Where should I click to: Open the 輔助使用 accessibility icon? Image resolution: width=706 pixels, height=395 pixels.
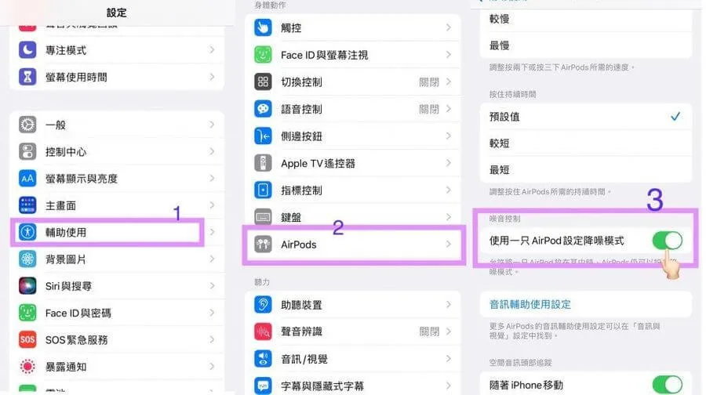point(27,232)
